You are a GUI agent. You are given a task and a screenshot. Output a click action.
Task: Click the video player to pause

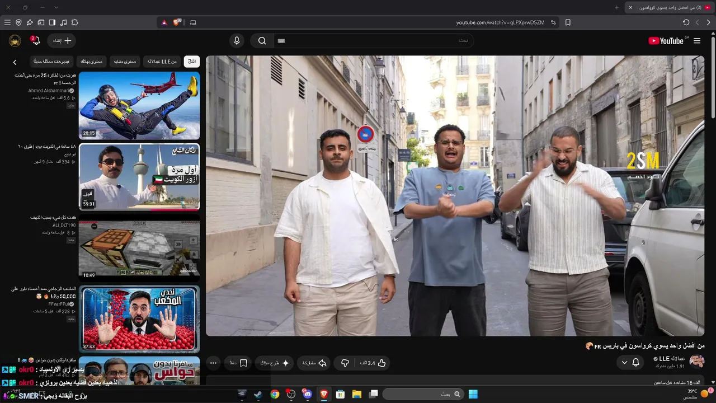click(455, 196)
